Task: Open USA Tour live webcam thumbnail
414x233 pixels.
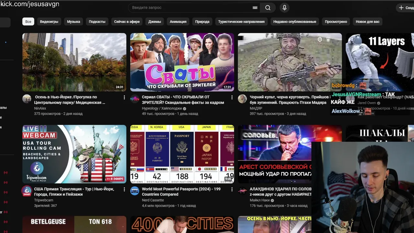Action: tap(74, 154)
